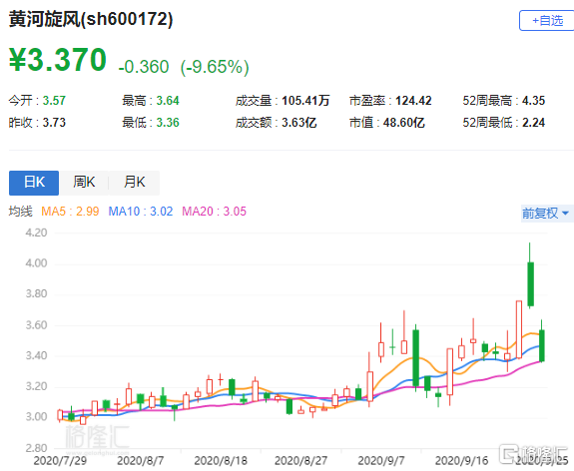Click the 市值 market cap 48.60亿
Screen dimensions: 574x471
(x=403, y=122)
